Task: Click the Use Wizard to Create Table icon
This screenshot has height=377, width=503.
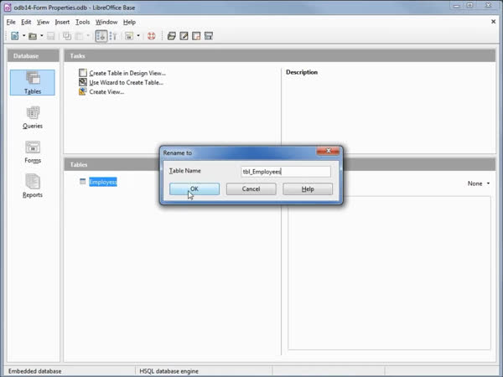Action: pos(83,82)
